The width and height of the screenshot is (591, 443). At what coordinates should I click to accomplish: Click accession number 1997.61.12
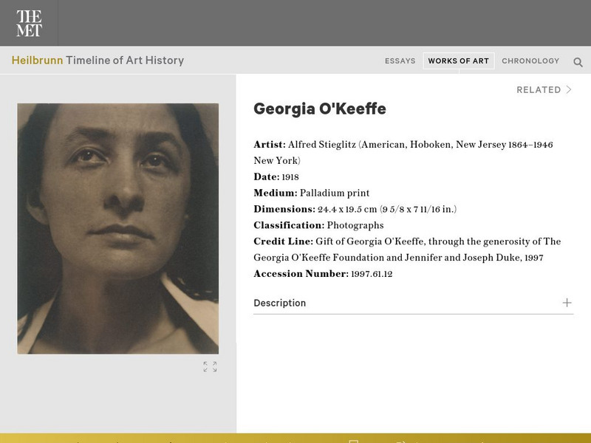[372, 274]
